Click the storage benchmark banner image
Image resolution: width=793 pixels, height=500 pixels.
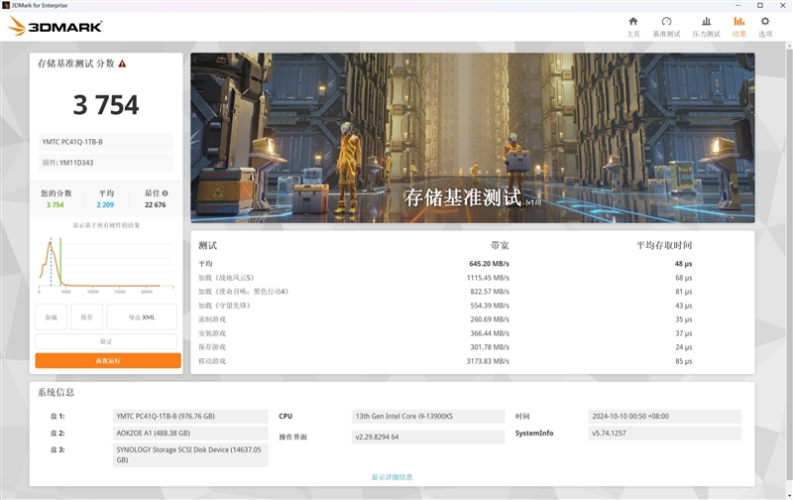coord(473,138)
